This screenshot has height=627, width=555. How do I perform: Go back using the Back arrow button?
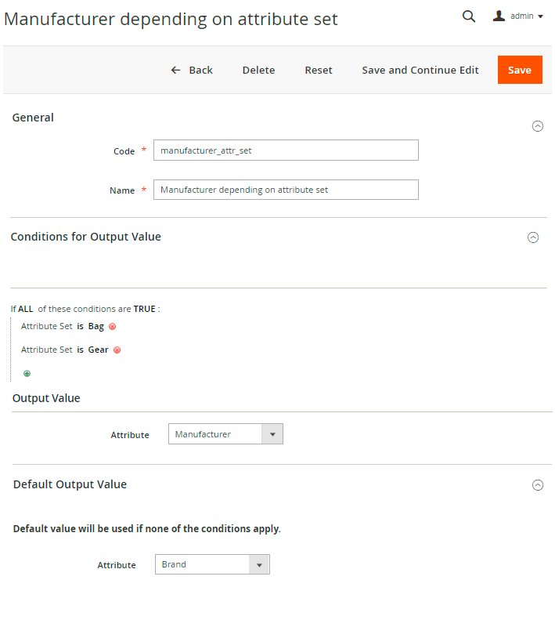point(192,70)
